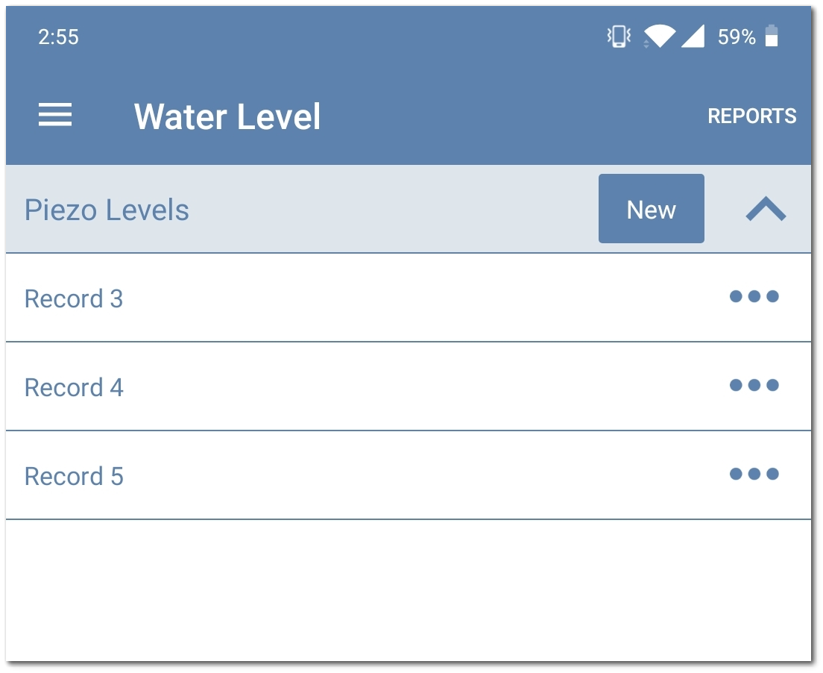This screenshot has width=823, height=673.
Task: Click the empty area below Record 5
Action: [409, 589]
